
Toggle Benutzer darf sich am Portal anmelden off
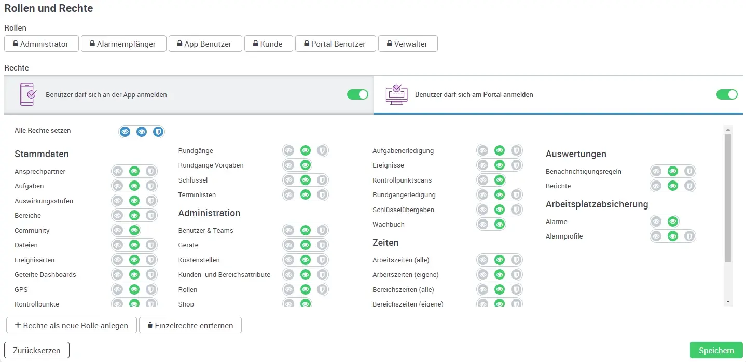pos(727,94)
